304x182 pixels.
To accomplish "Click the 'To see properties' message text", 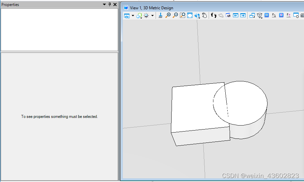I will click(x=59, y=117).
